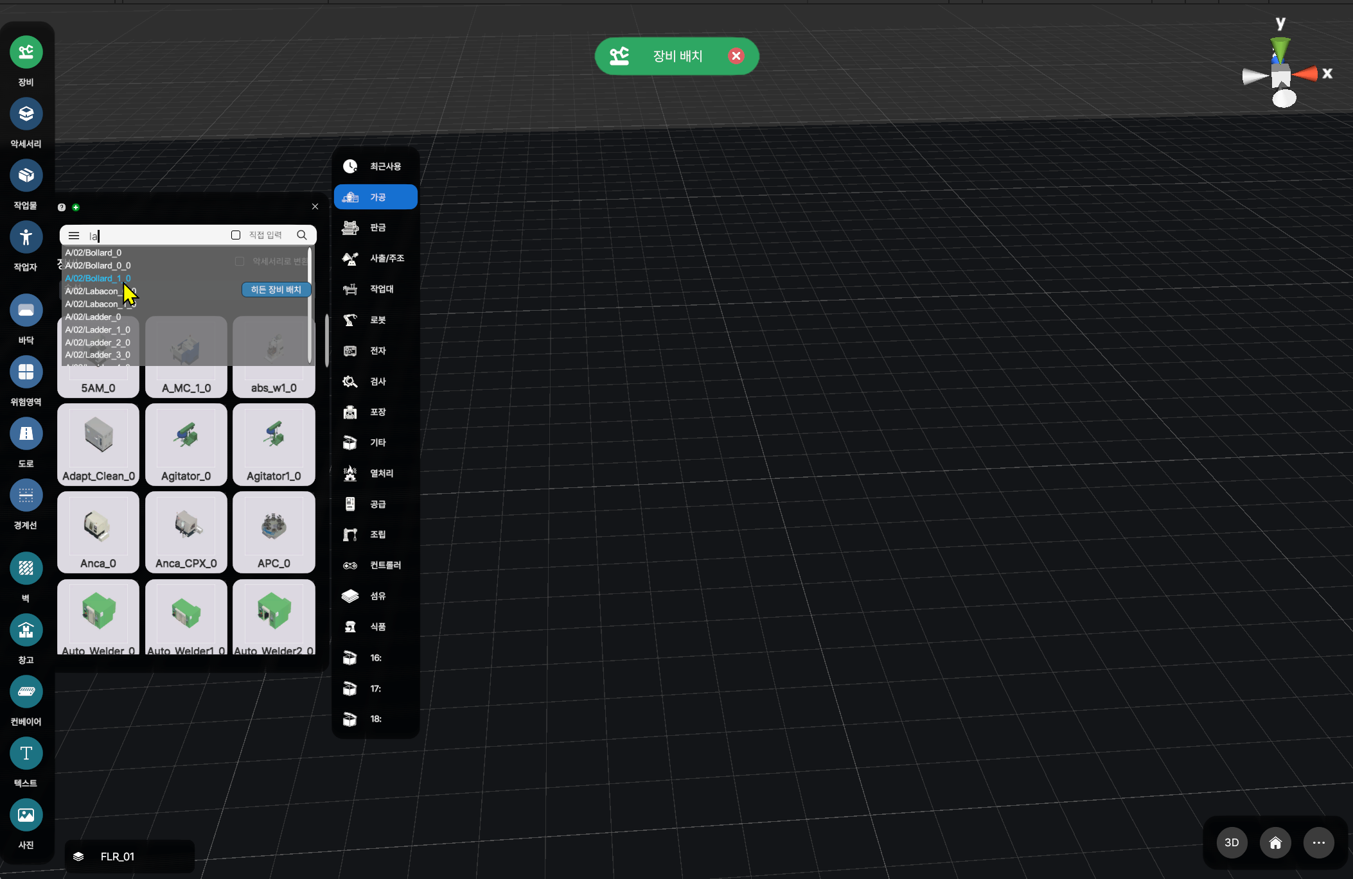Click the 위험영역 danger zone icon
Image resolution: width=1353 pixels, height=879 pixels.
click(x=26, y=372)
